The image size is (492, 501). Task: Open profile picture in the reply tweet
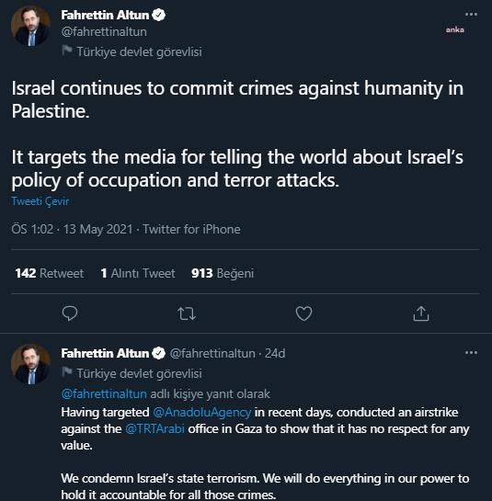point(30,364)
